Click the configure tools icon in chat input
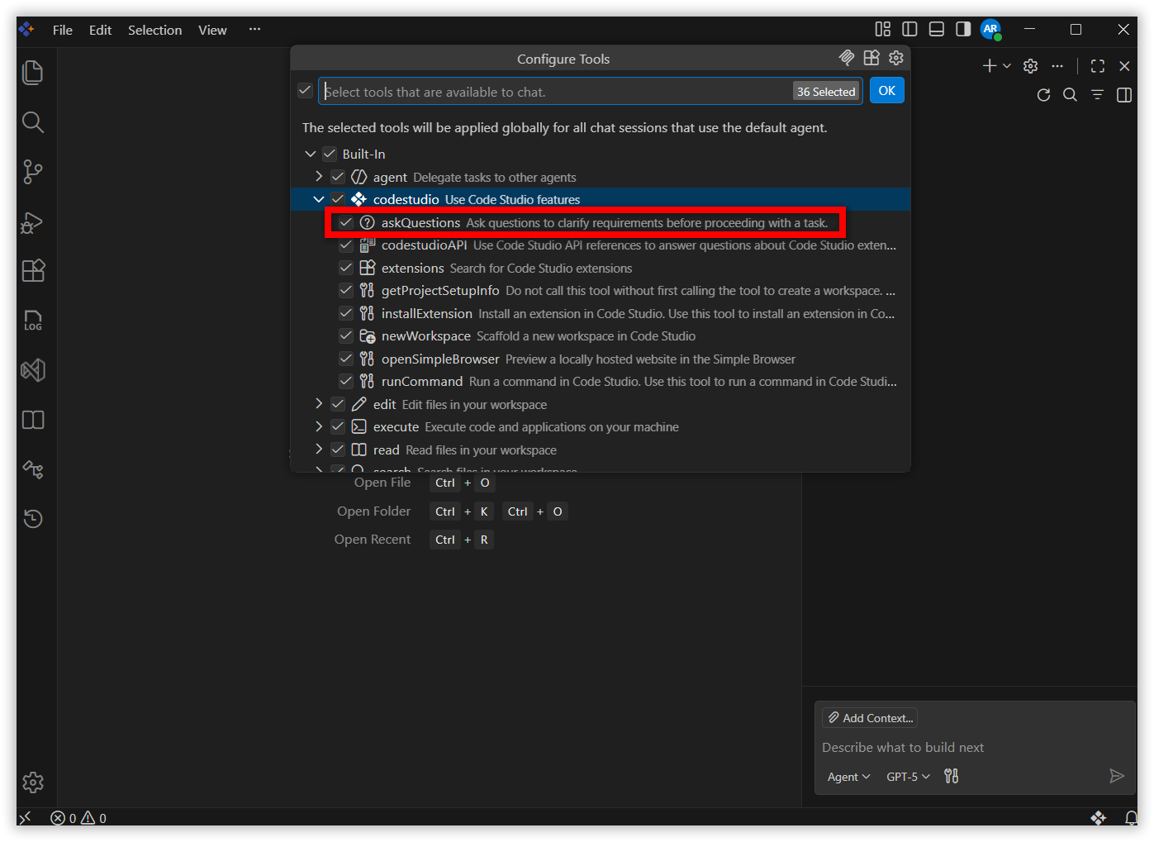1154x842 pixels. [x=952, y=776]
